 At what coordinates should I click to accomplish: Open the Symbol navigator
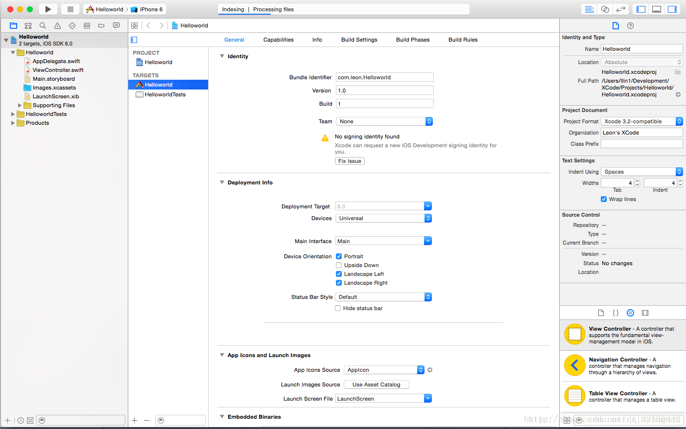pyautogui.click(x=28, y=25)
